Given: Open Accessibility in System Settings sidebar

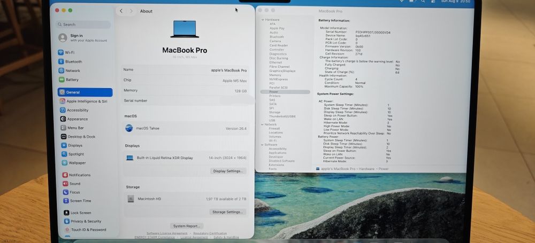Looking at the screenshot, I should (74, 110).
